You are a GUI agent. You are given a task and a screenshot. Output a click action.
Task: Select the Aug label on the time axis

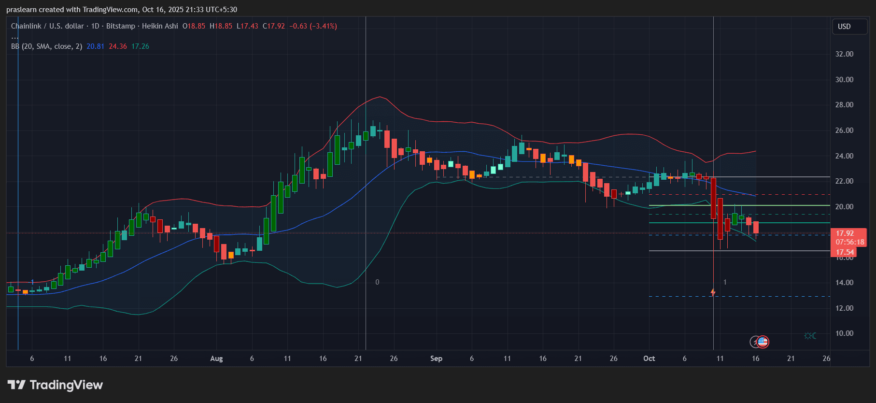click(x=216, y=359)
